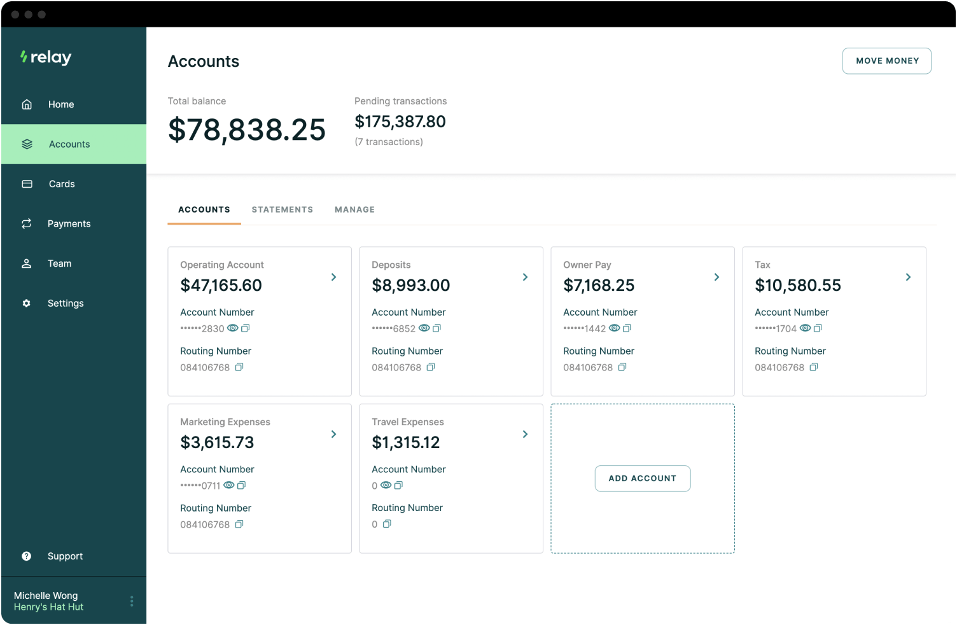Open the options menu beside Michelle Wong

[132, 601]
